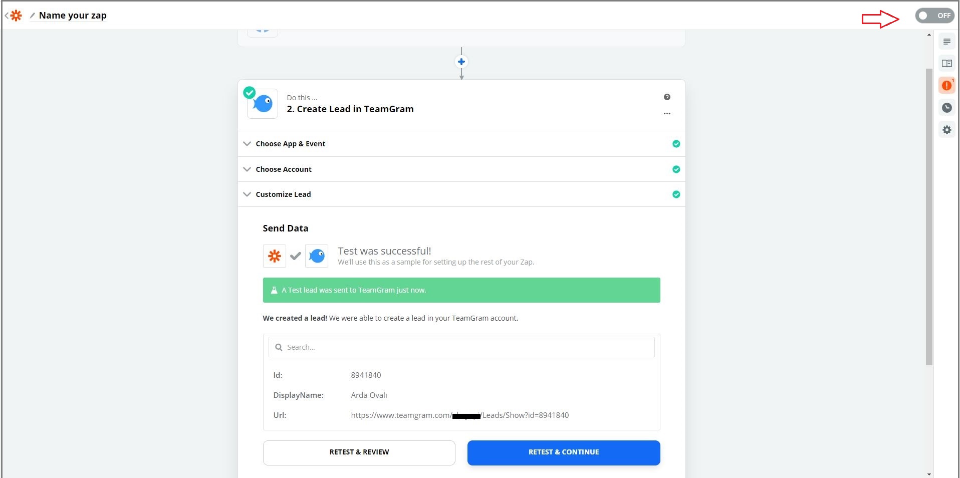Click the TeamGram fish app icon in step header
Screen dimensions: 960x478
tap(263, 104)
